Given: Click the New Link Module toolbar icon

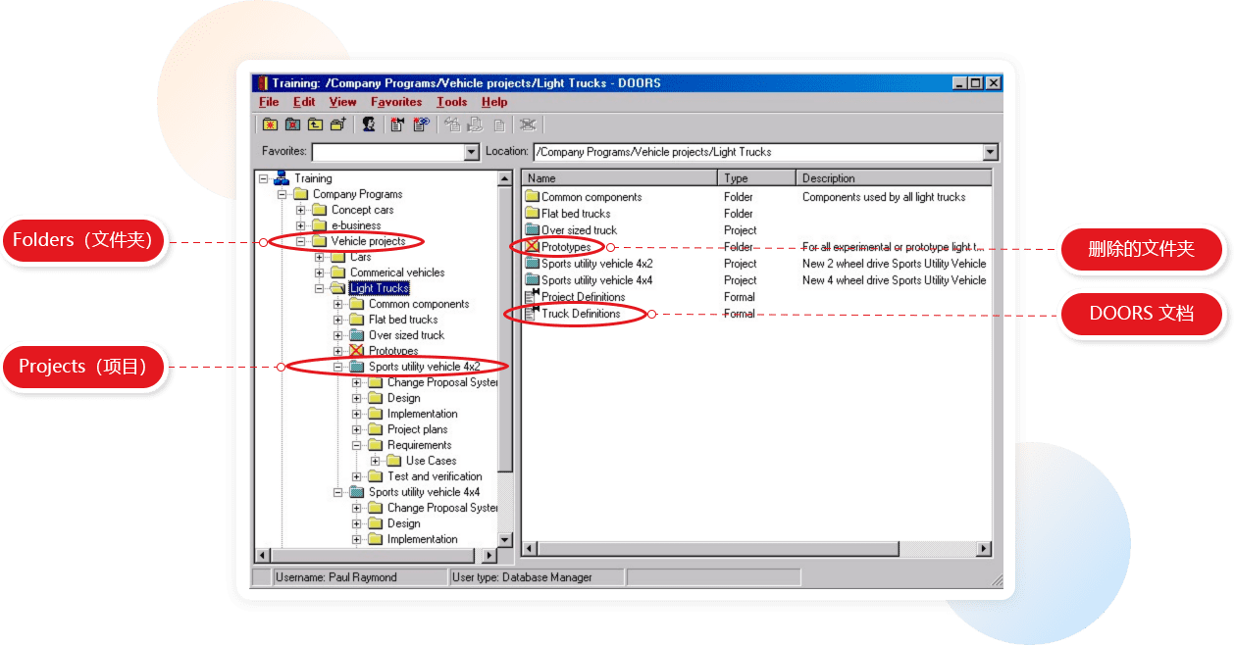Looking at the screenshot, I should click(421, 124).
